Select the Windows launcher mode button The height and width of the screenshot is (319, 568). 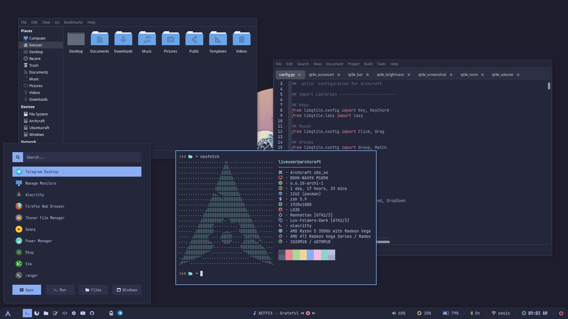127,290
